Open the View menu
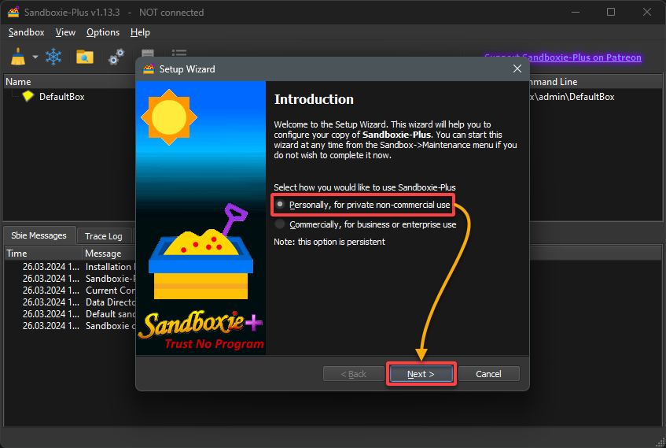Screen dimensions: 666x448 point(65,32)
